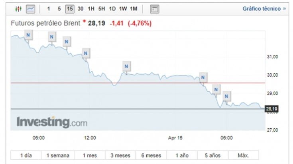The height and width of the screenshot is (164, 293).
Task: Click N news marker just above 12:00
Action: coord(86,52)
